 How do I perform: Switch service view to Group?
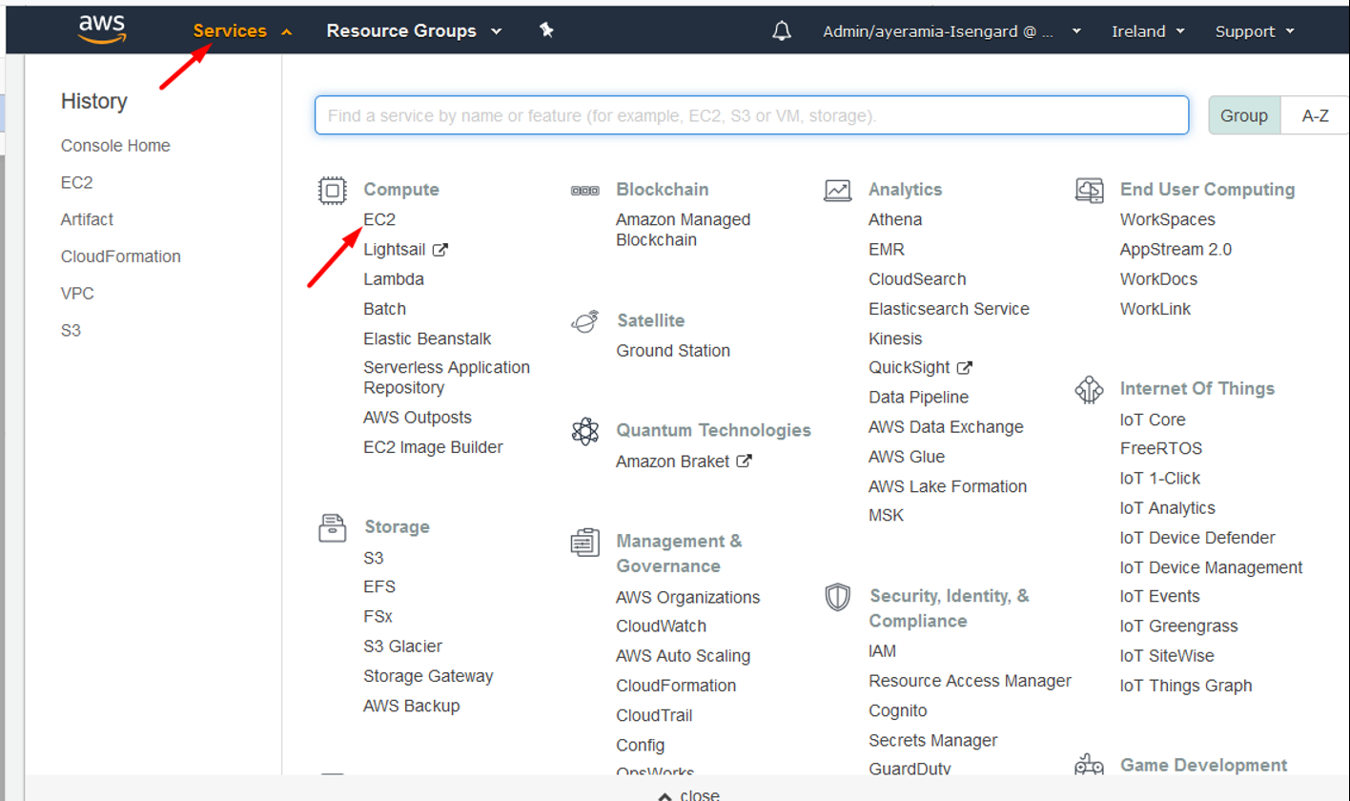tap(1244, 115)
